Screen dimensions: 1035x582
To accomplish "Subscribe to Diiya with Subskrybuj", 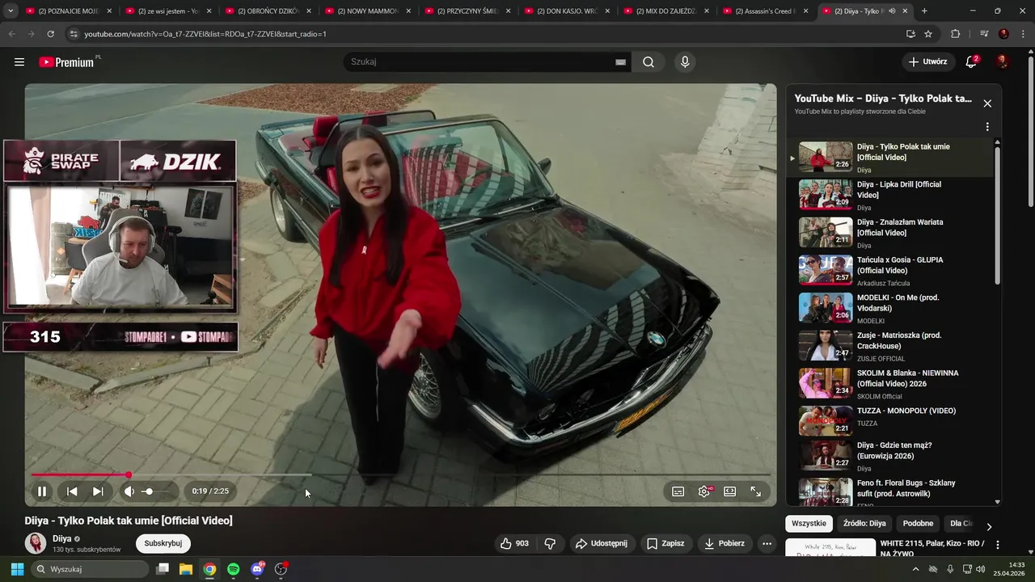I will tap(163, 543).
